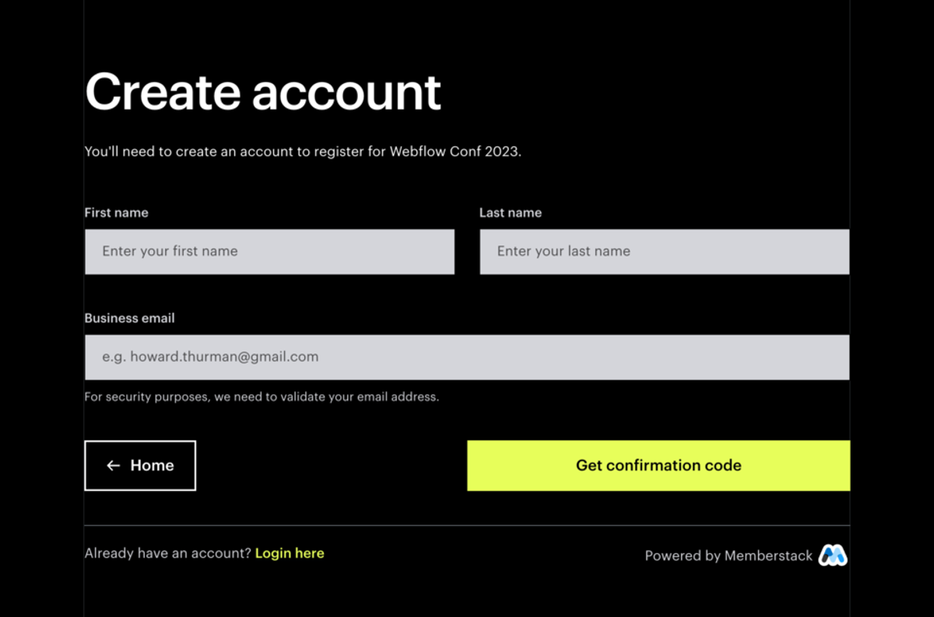
Task: Click the Create account heading
Action: [x=263, y=92]
